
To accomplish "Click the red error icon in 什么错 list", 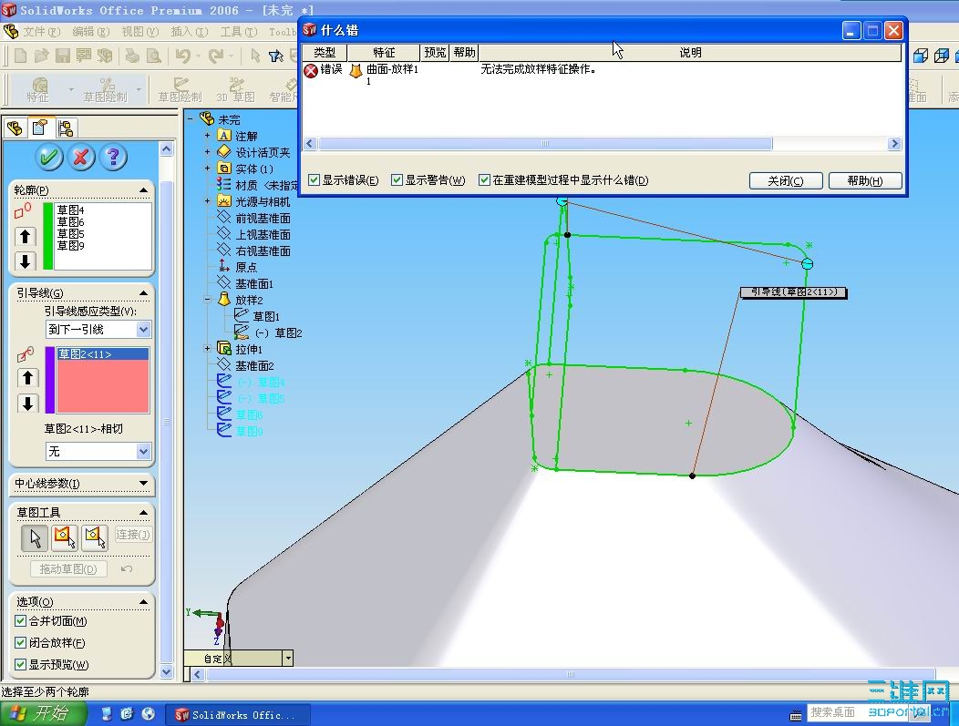I will pos(311,70).
